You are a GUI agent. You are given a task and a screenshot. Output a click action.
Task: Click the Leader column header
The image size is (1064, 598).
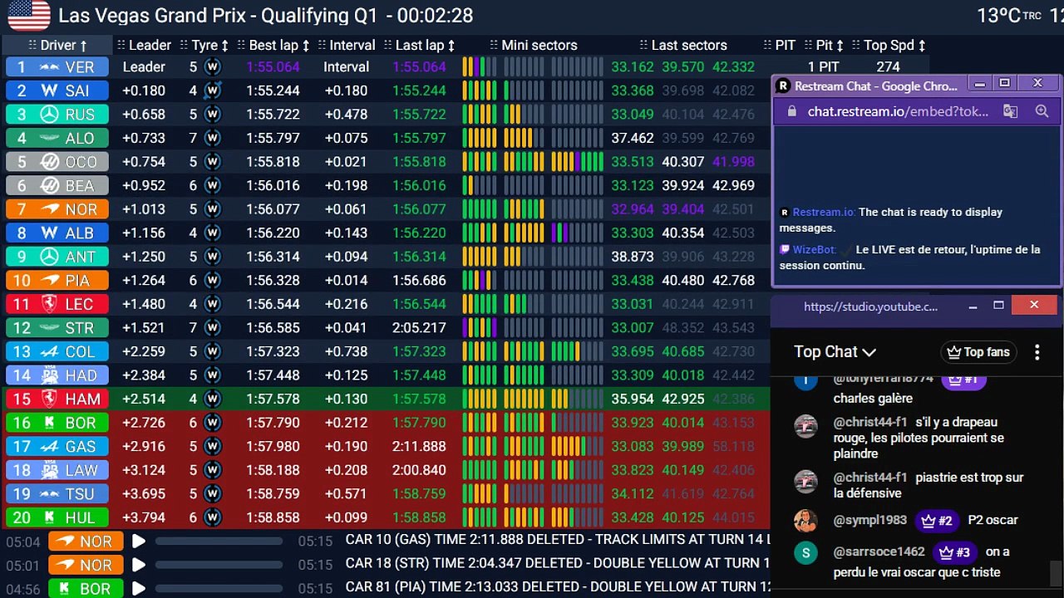(x=144, y=45)
